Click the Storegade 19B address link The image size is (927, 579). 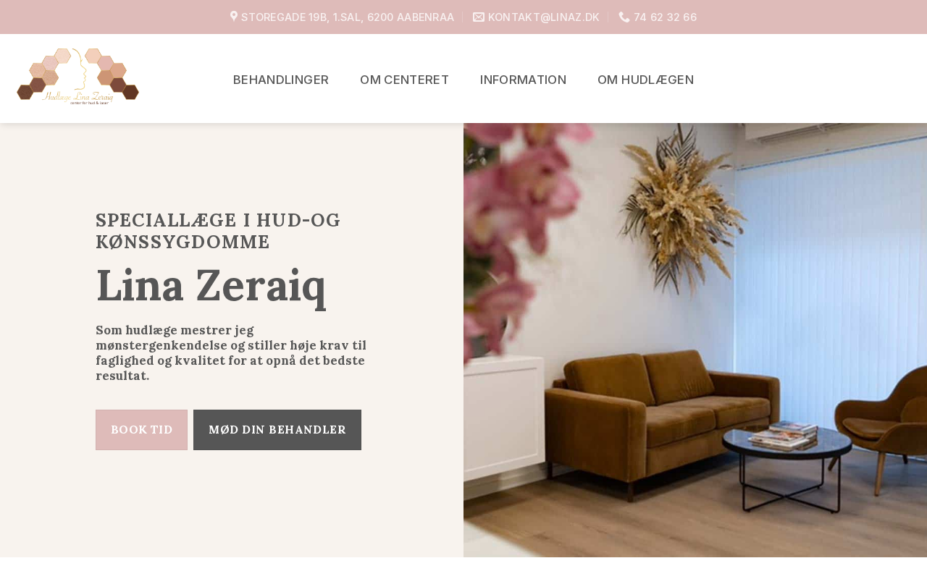348,17
